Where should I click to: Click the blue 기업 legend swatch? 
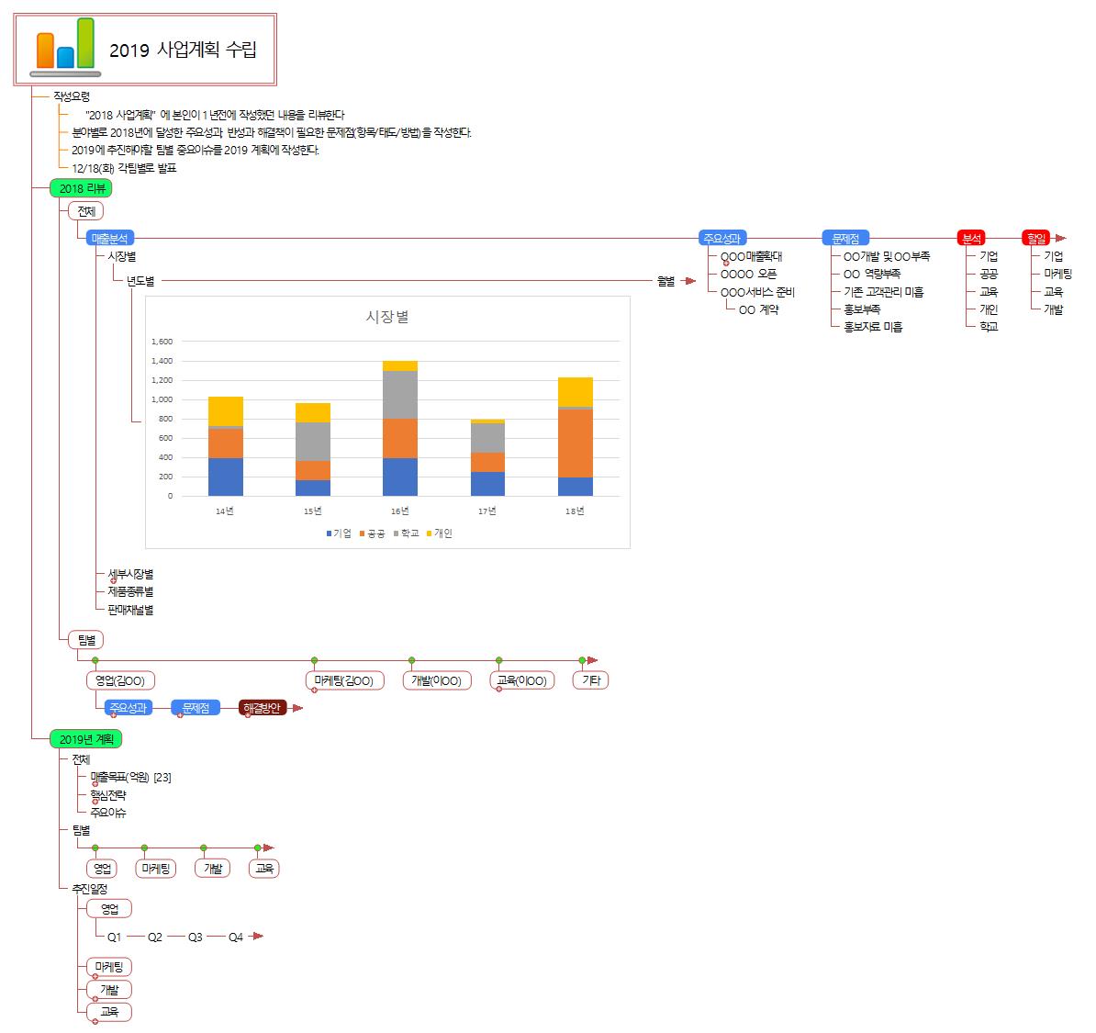point(330,533)
